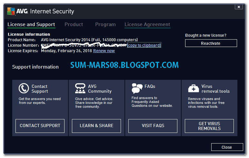The width and height of the screenshot is (249, 158).
Task: Click the 'Contact Support' card title
Action: click(x=40, y=89)
